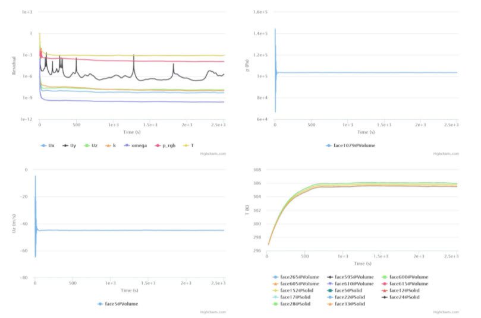Toggle face1079@Volume pressure series
The width and height of the screenshot is (481, 318).
(x=351, y=145)
